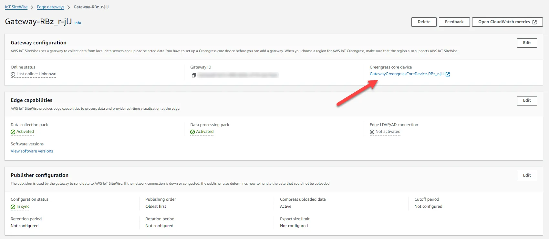Click the external link icon beside the Greengrass core device

coord(448,74)
